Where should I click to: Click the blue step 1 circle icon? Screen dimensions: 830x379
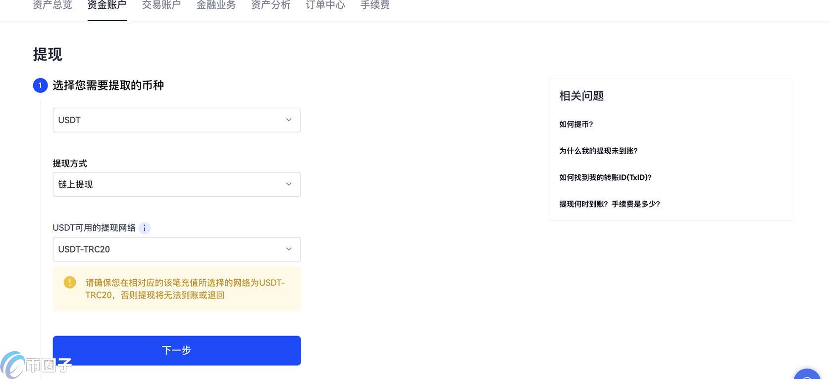(40, 85)
